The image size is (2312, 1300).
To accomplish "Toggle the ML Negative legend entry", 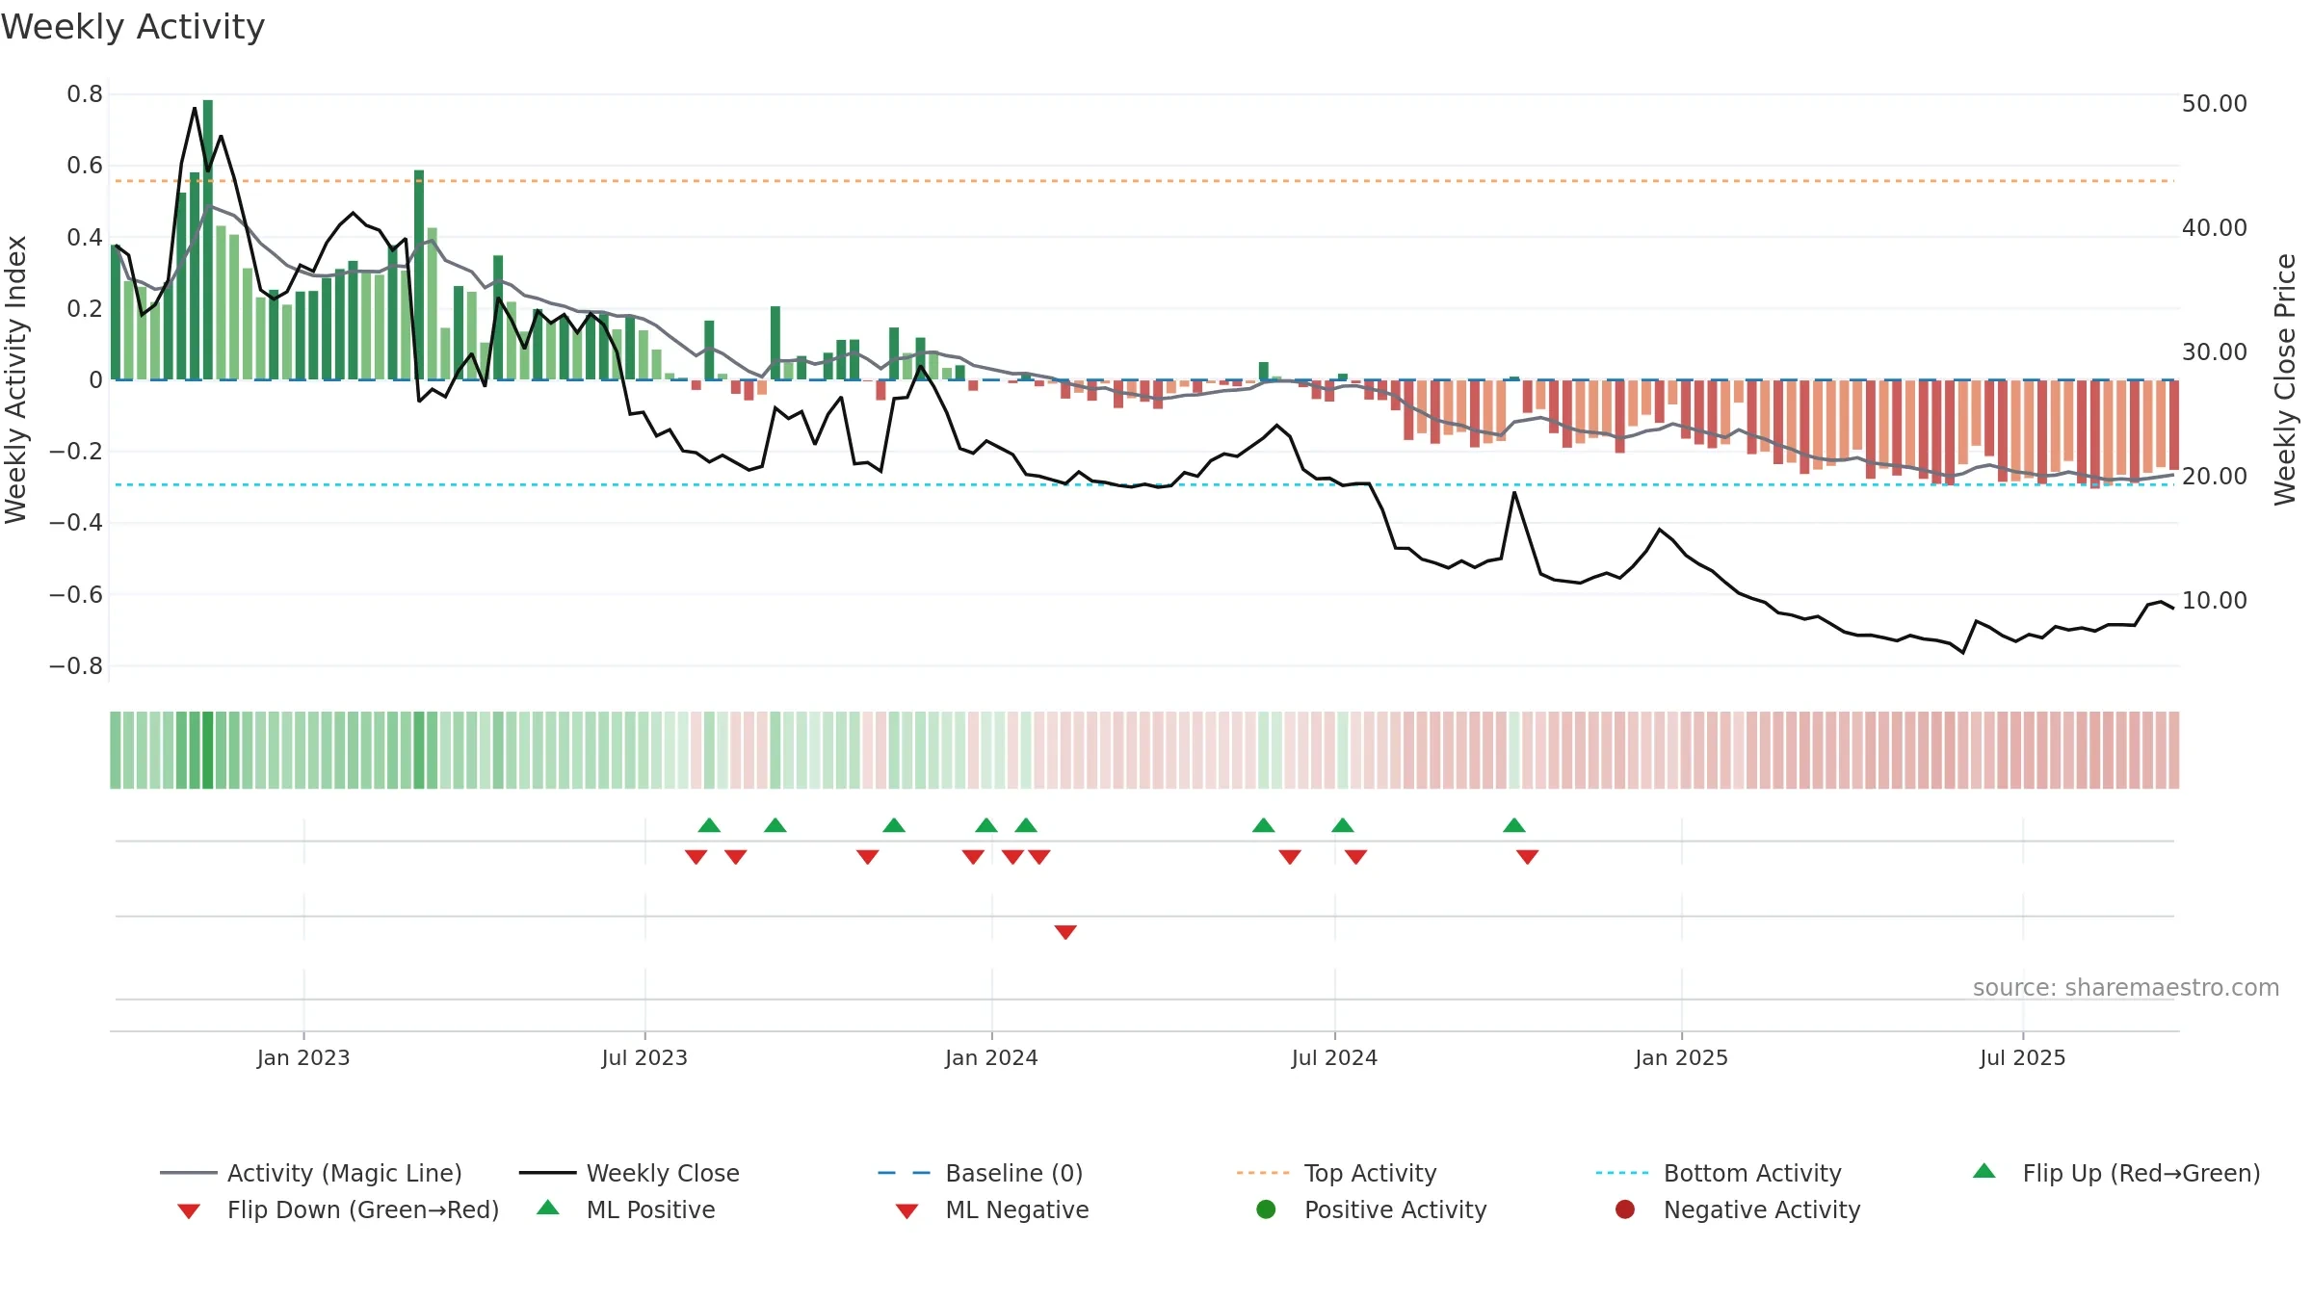I will [x=992, y=1209].
